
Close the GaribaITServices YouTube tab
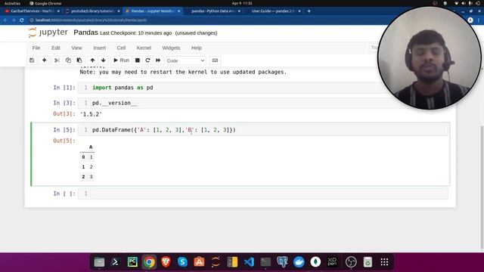tap(58, 11)
